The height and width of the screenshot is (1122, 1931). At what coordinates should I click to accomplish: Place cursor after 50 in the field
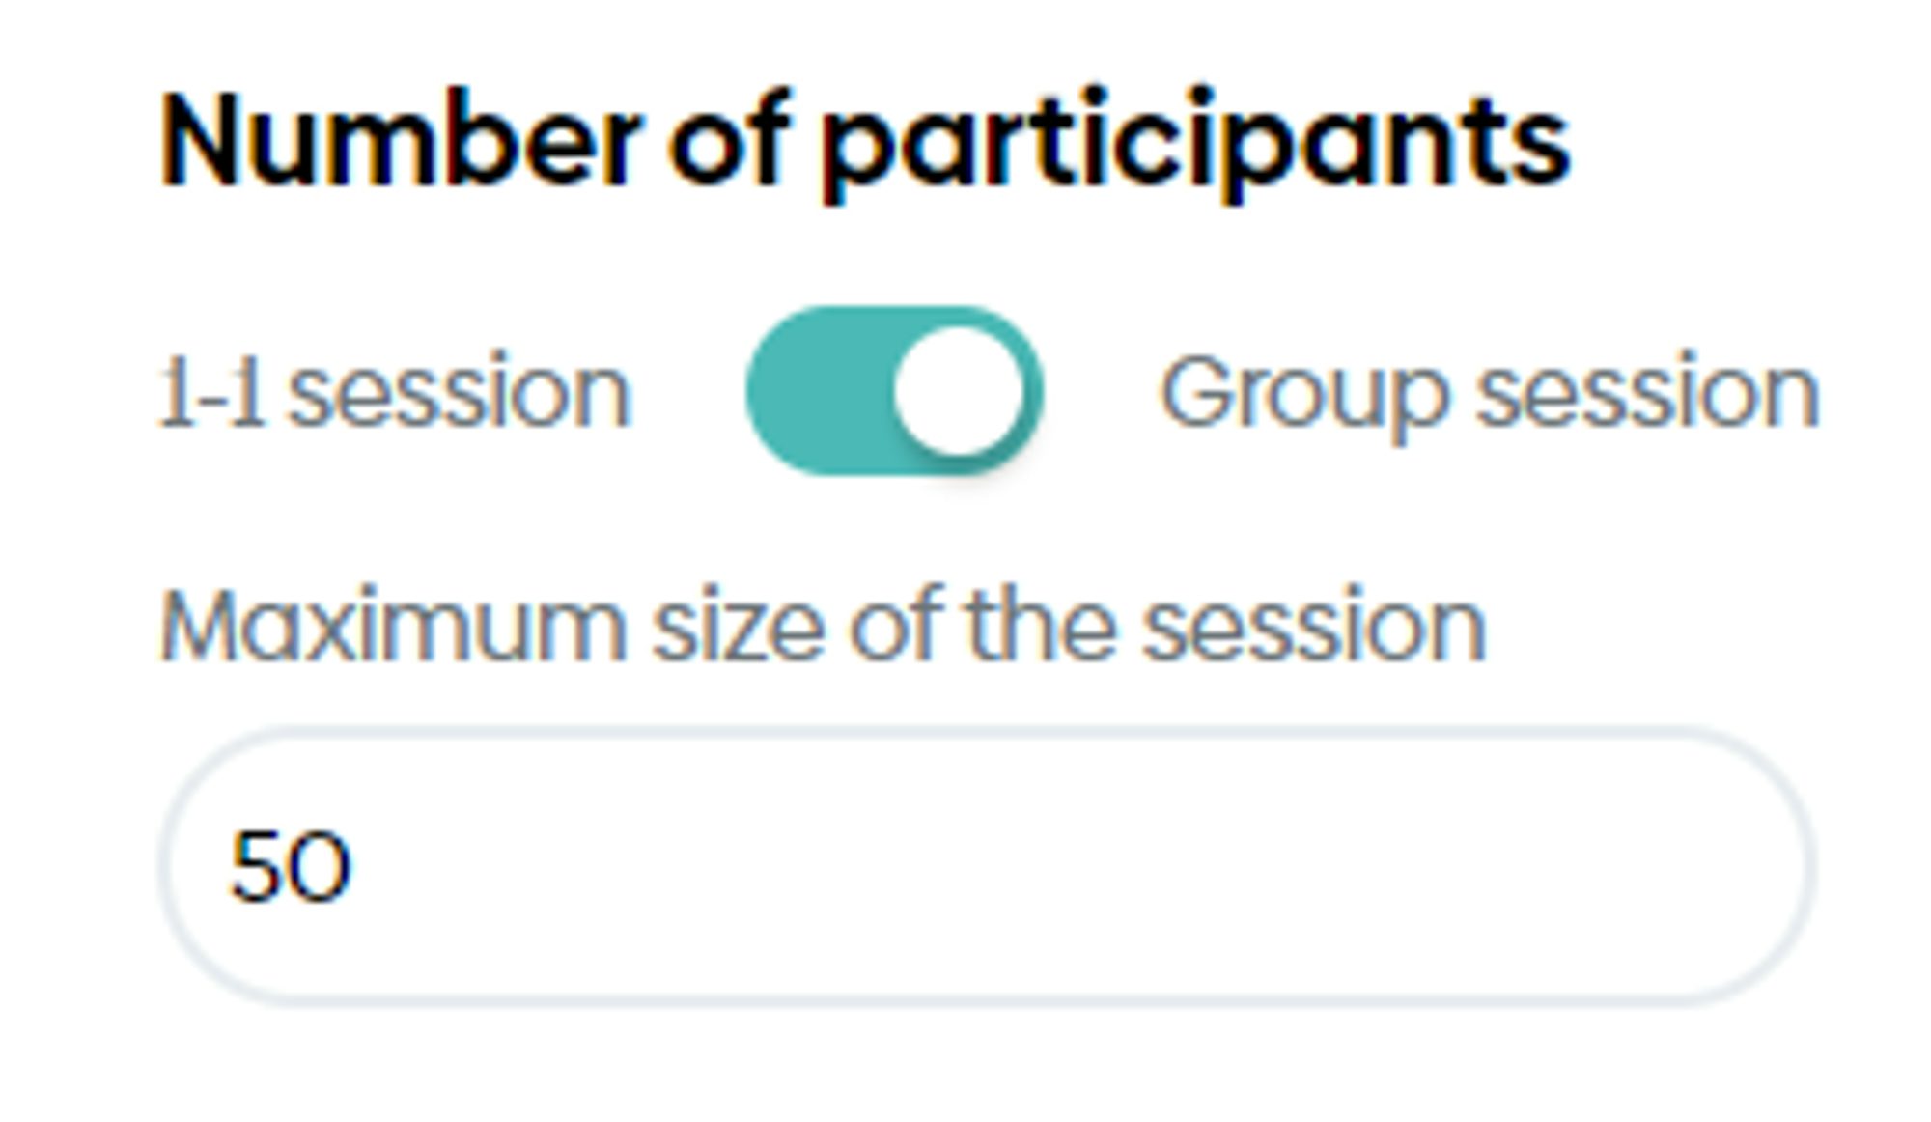(x=359, y=867)
